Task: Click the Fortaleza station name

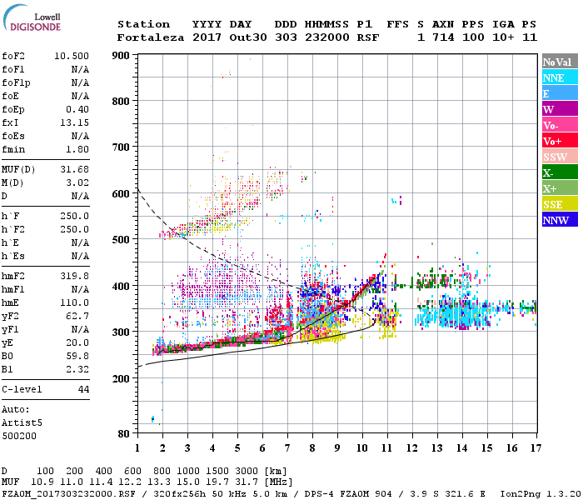Action: tap(151, 37)
